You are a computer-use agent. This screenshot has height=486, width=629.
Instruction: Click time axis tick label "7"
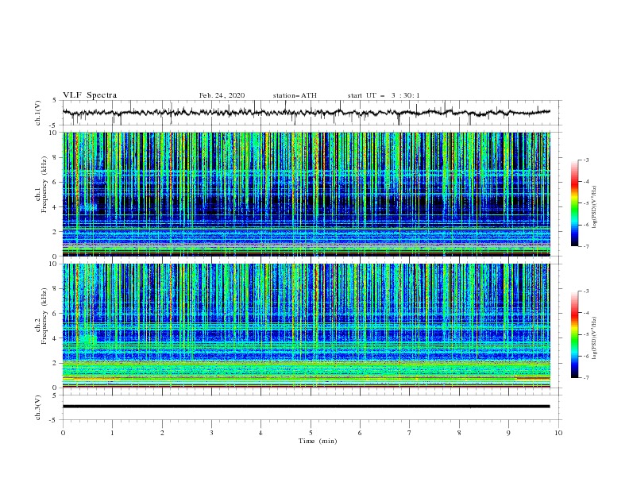pyautogui.click(x=410, y=433)
